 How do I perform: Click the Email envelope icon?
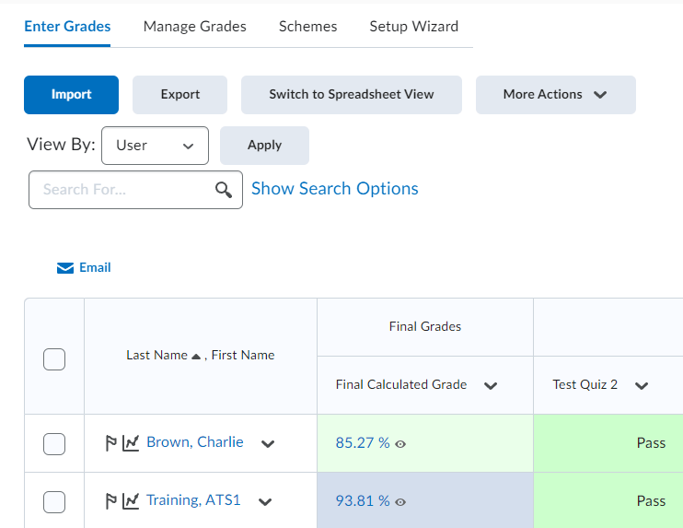click(65, 268)
